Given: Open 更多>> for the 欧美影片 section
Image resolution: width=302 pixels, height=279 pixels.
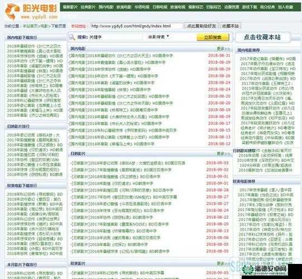Looking at the screenshot, I should 223,263.
